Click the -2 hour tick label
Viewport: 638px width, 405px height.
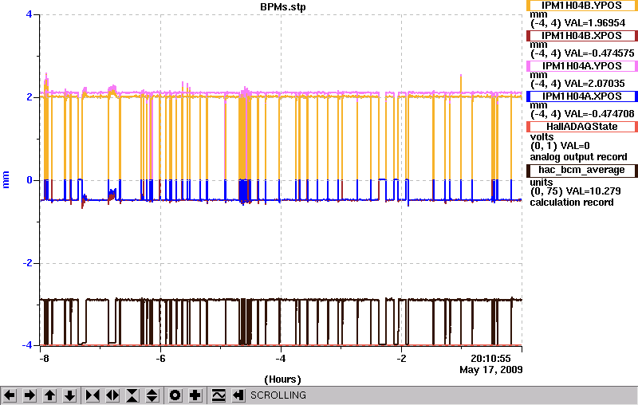pos(401,359)
